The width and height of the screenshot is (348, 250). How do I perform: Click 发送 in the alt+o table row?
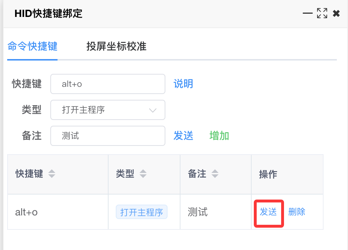(268, 212)
